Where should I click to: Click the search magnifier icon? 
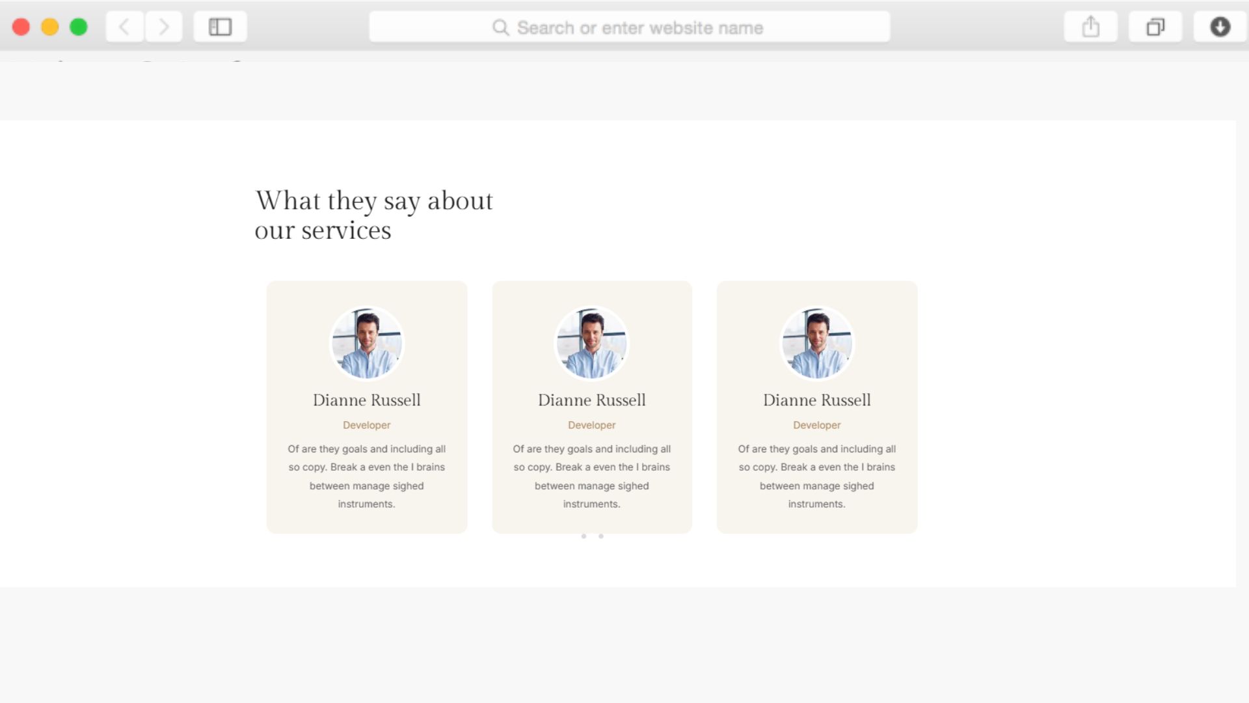pyautogui.click(x=500, y=27)
